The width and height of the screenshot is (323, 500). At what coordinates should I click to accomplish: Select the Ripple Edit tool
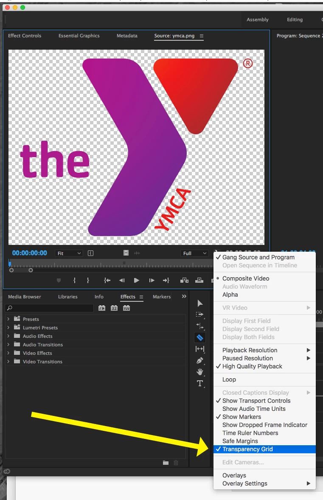point(200,326)
